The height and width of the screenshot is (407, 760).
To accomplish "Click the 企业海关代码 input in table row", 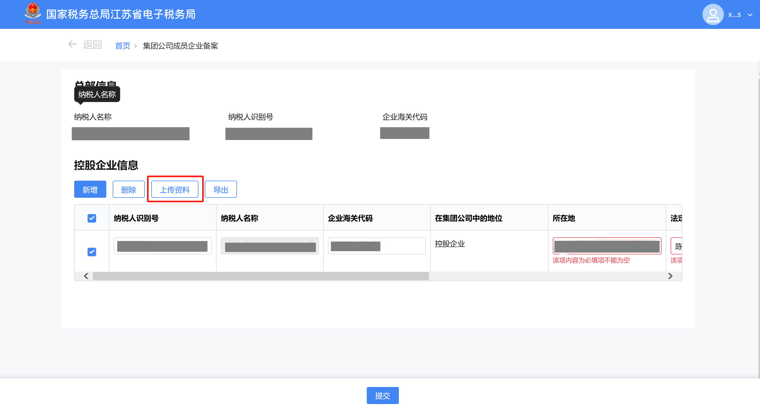I will [x=376, y=246].
